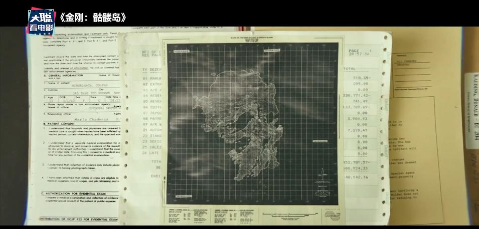Click the 'A. GENERAL INFORMATION' heading
The height and width of the screenshot is (229, 479).
point(63,76)
